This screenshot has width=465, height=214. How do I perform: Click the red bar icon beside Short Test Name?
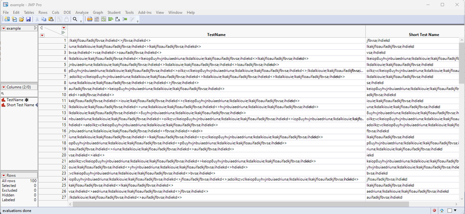click(4, 105)
